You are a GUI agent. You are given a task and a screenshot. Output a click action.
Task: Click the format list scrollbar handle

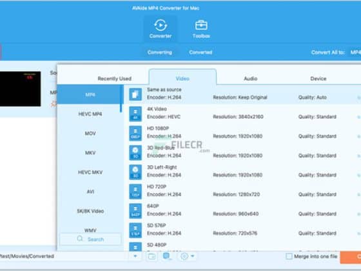(121, 99)
